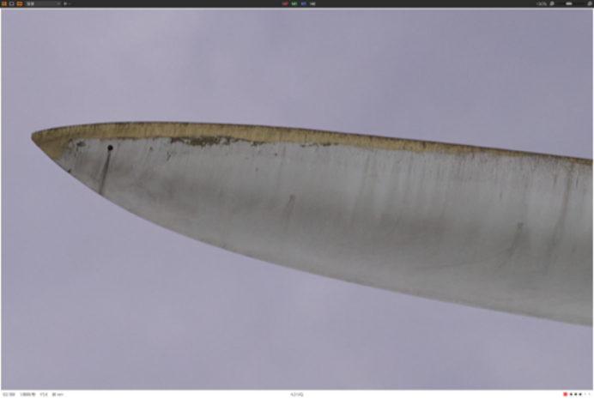594x399 pixels.
Task: Toggle the green channel indicator
Action: tap(294, 3)
